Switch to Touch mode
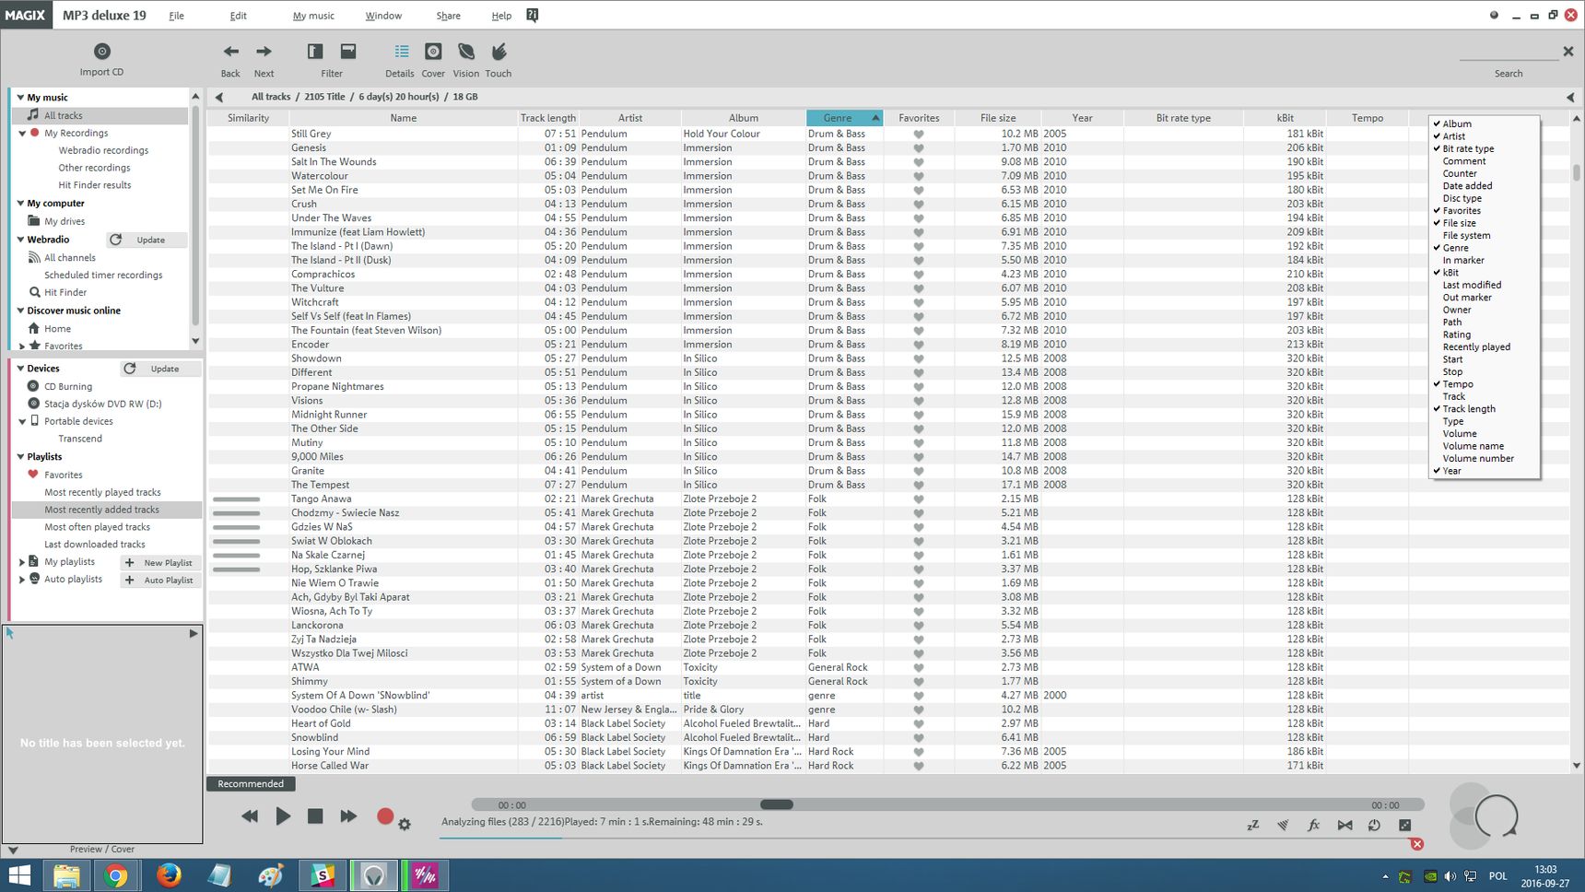The width and height of the screenshot is (1585, 892). 499,52
